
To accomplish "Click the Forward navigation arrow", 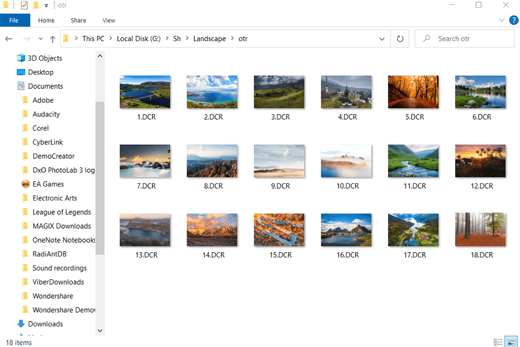I will pos(27,39).
